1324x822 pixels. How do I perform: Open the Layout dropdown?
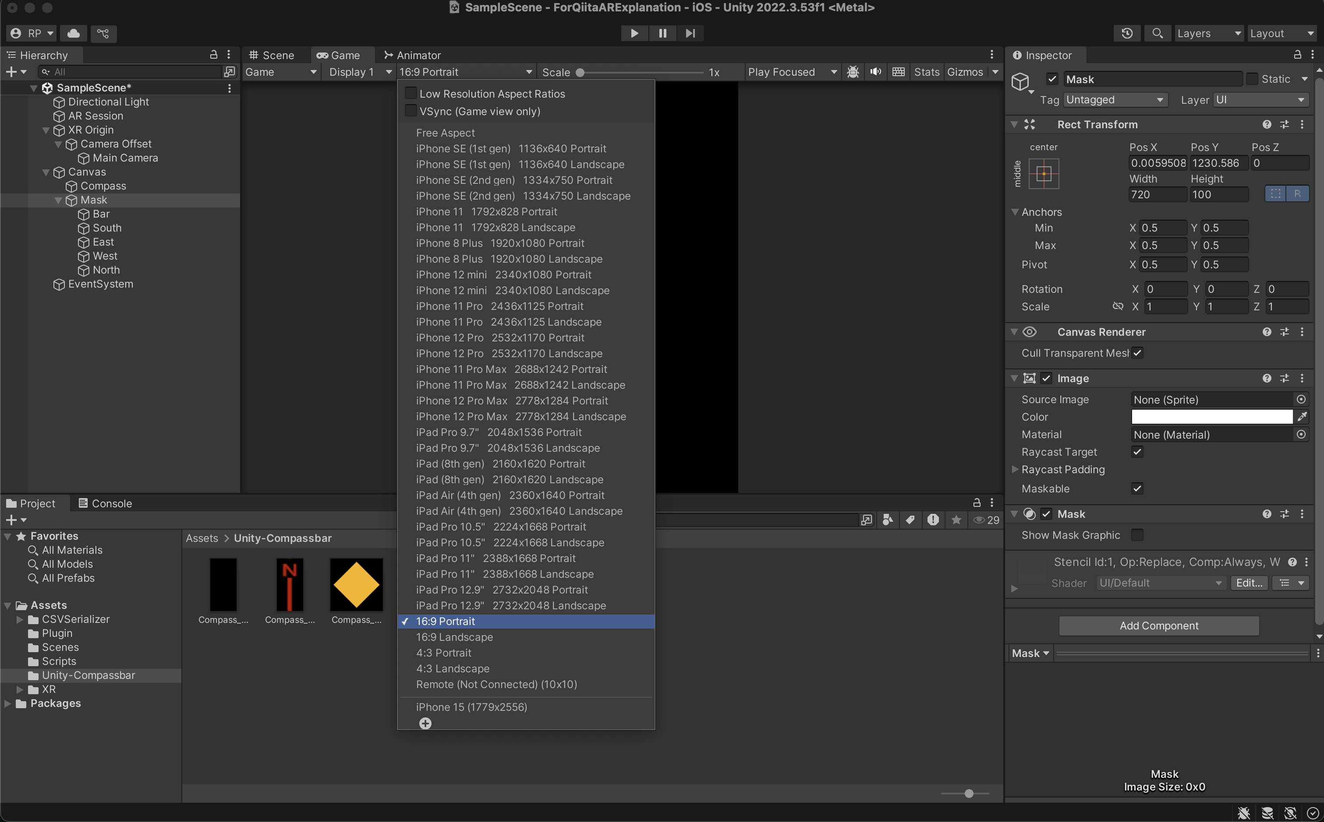[x=1282, y=33]
